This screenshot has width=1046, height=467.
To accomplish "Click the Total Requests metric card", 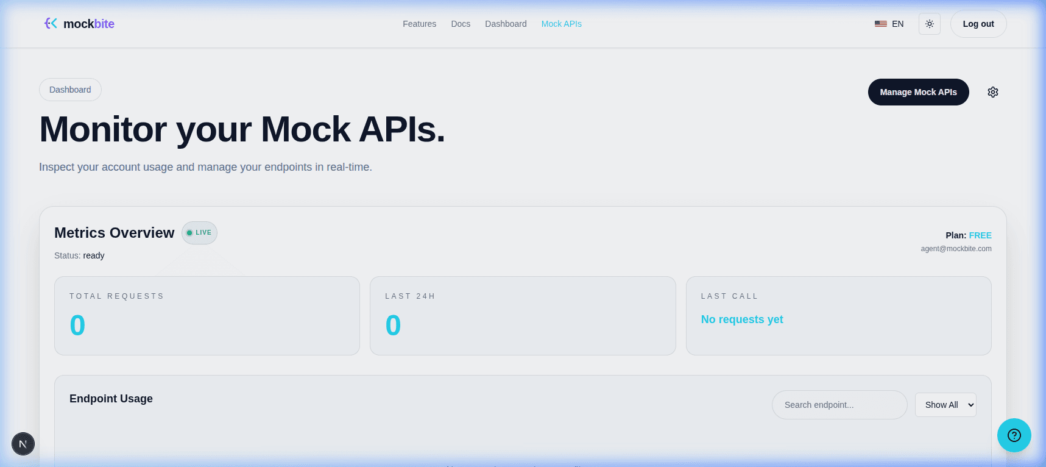I will click(207, 316).
